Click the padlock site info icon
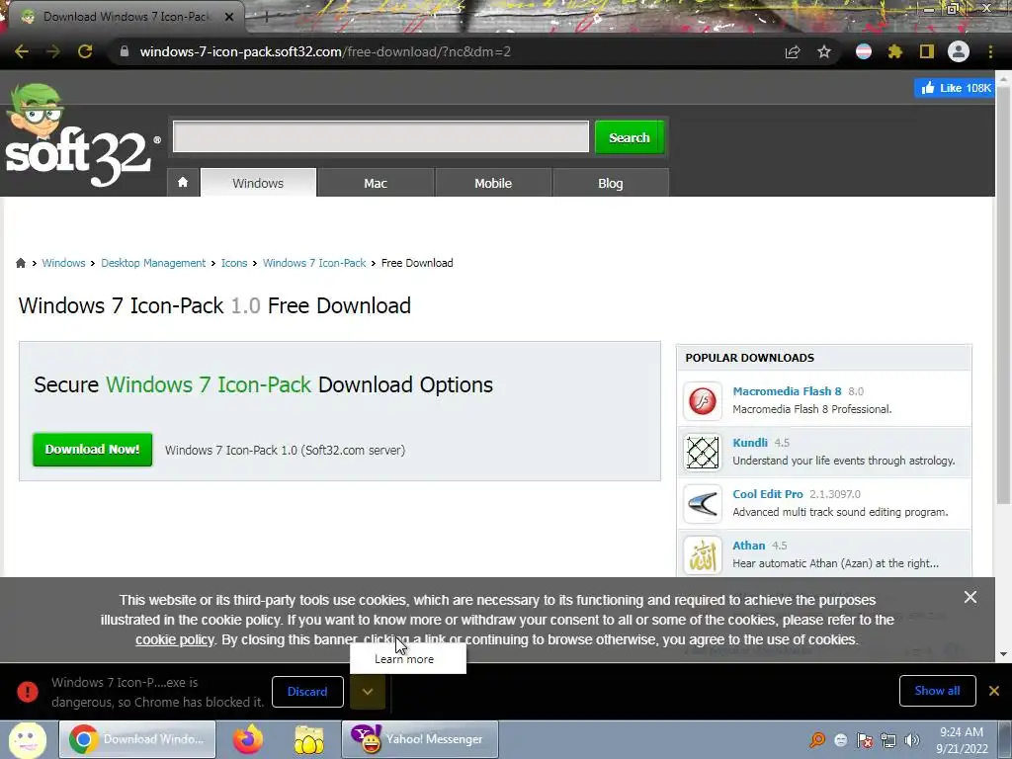This screenshot has height=759, width=1012. point(124,51)
